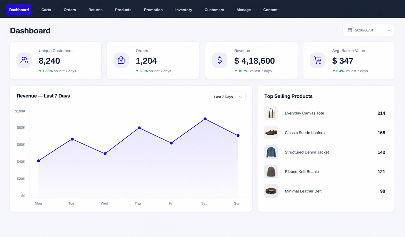
Task: Open the Inventory nav item
Action: click(x=184, y=10)
